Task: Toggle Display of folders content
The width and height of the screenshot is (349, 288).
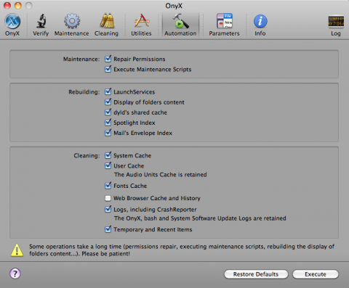Action: 108,102
